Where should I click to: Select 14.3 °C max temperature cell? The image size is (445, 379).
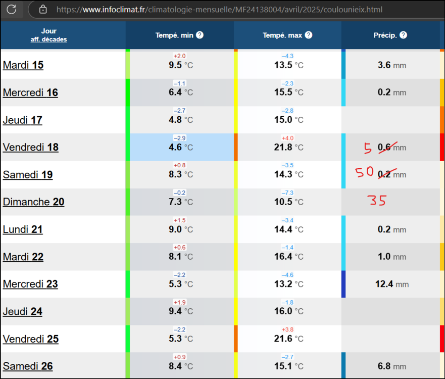click(288, 174)
